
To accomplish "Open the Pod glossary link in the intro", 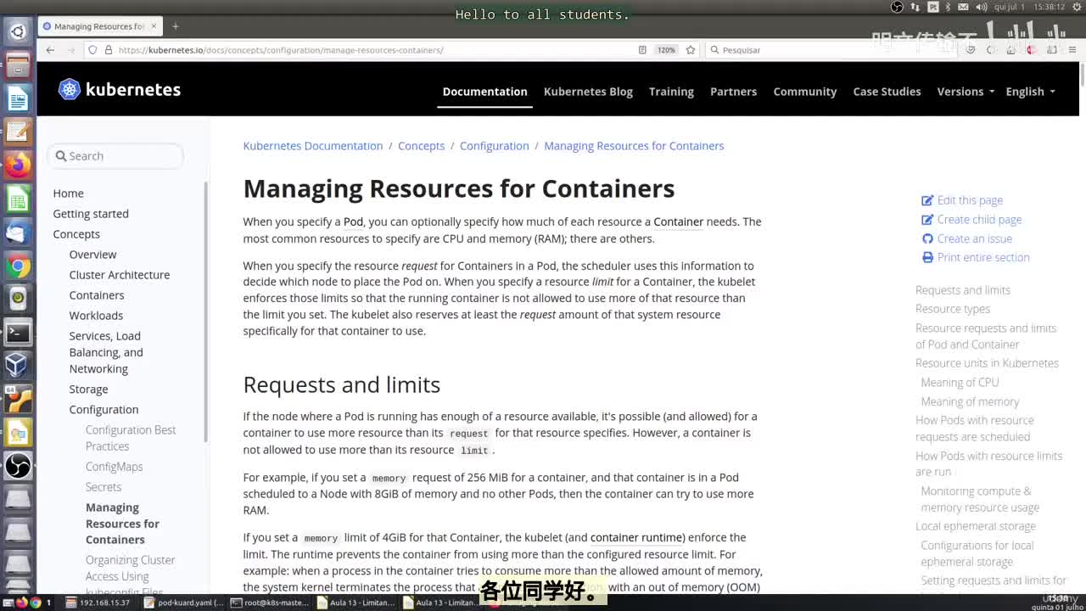I will 353,221.
